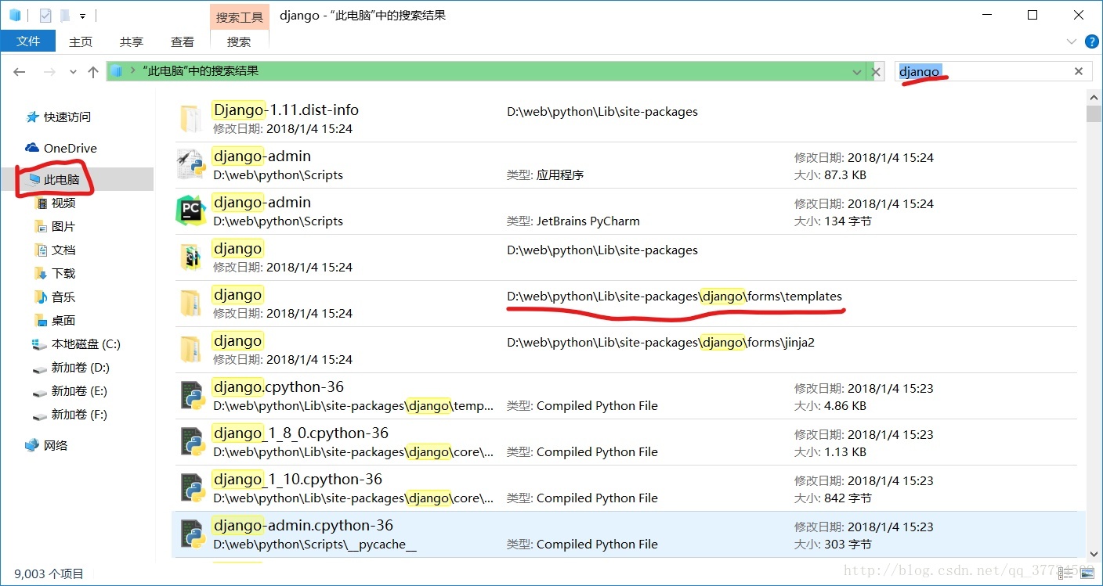Image resolution: width=1103 pixels, height=586 pixels.
Task: Click django-admin.cpython-36 file icon
Action: click(192, 534)
